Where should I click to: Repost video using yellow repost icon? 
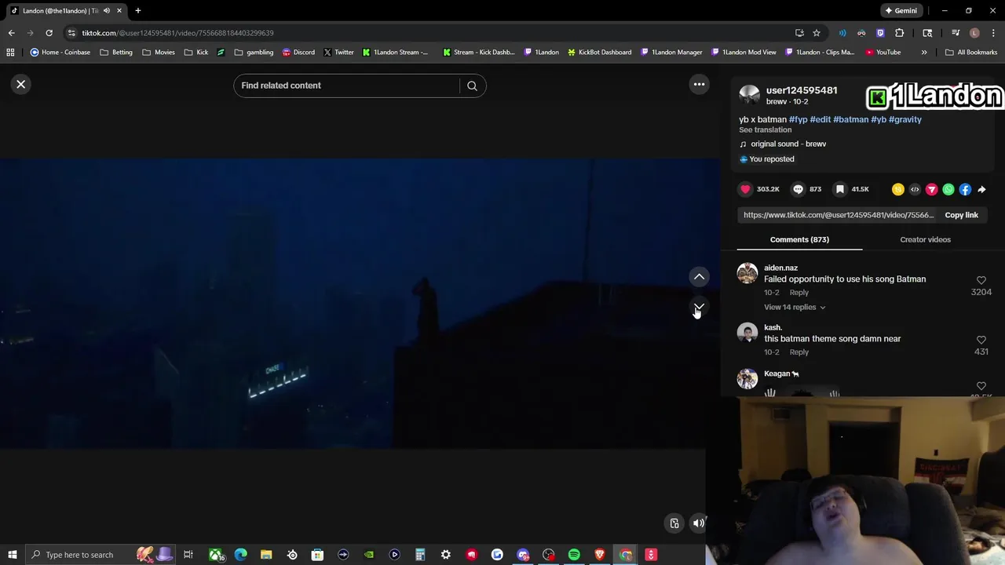898,189
